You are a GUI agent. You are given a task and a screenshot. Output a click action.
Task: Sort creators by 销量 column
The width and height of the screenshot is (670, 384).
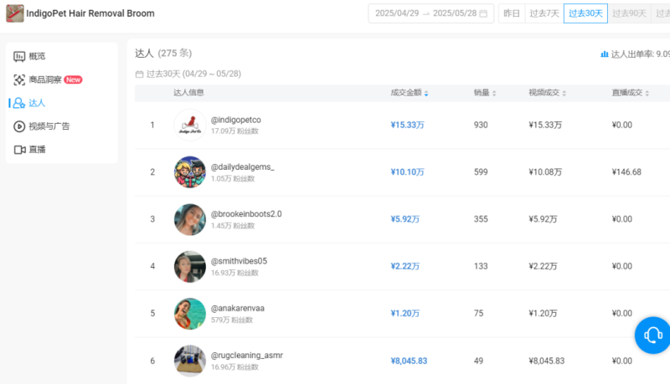(485, 93)
